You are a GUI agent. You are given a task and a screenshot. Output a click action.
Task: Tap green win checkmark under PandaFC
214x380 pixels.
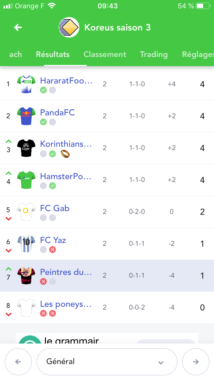pyautogui.click(x=43, y=122)
